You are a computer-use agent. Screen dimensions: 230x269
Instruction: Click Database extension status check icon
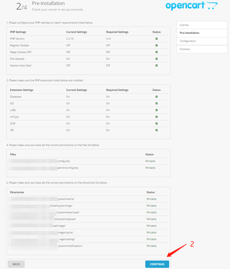tap(156, 97)
